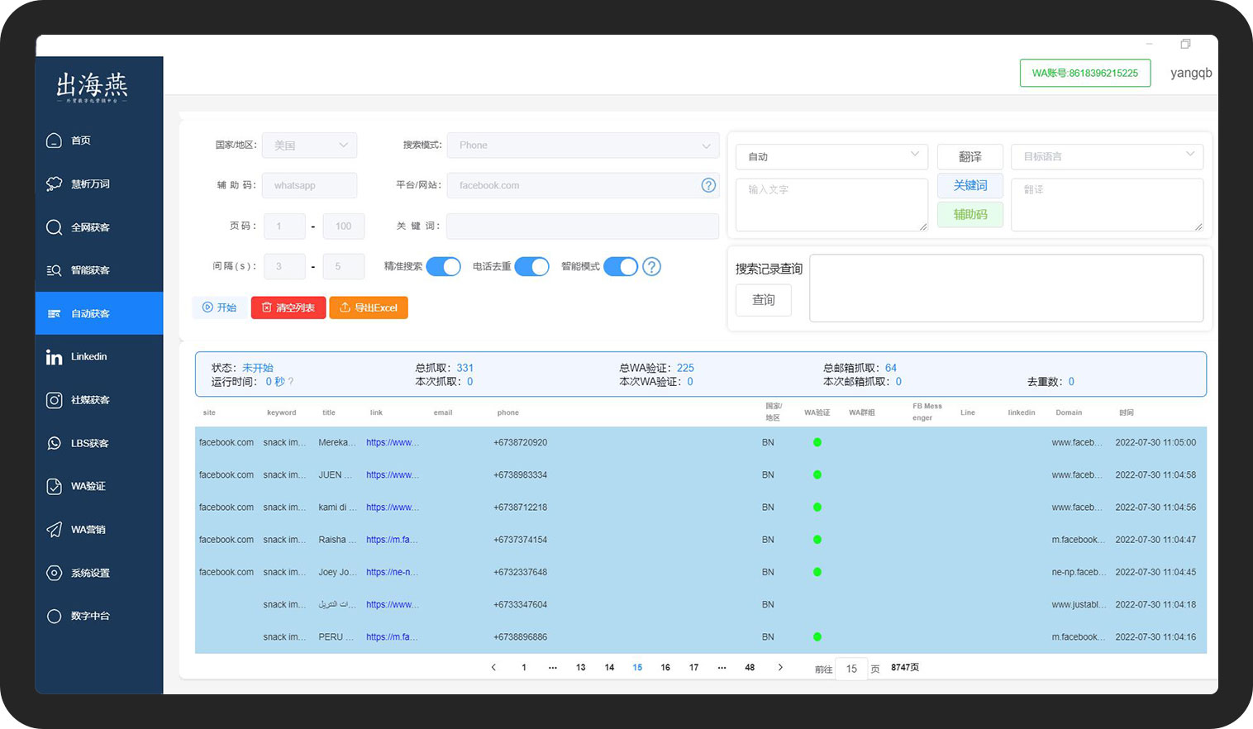
Task: Click the help icon in 平台/网站 field
Action: click(x=708, y=185)
